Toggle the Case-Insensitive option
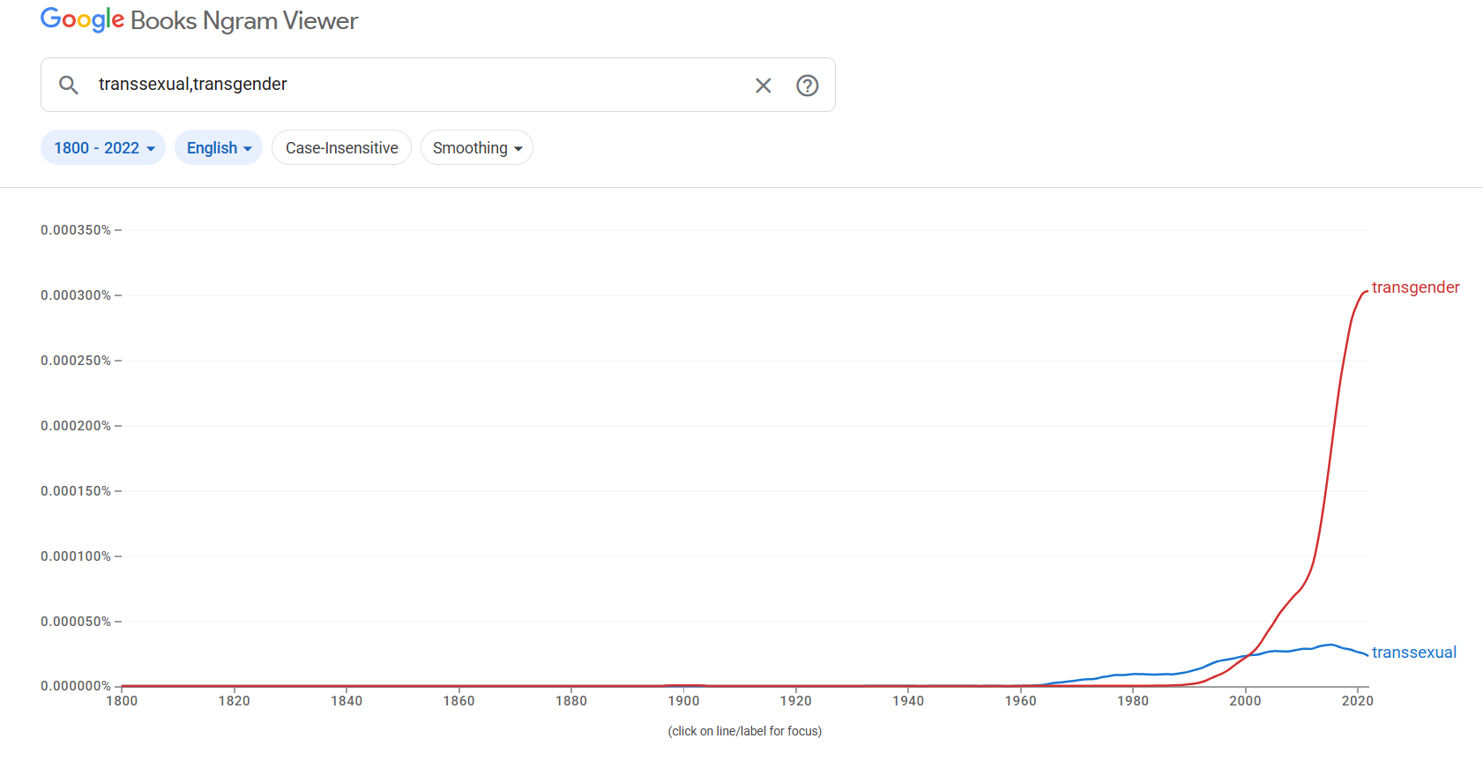 (341, 148)
